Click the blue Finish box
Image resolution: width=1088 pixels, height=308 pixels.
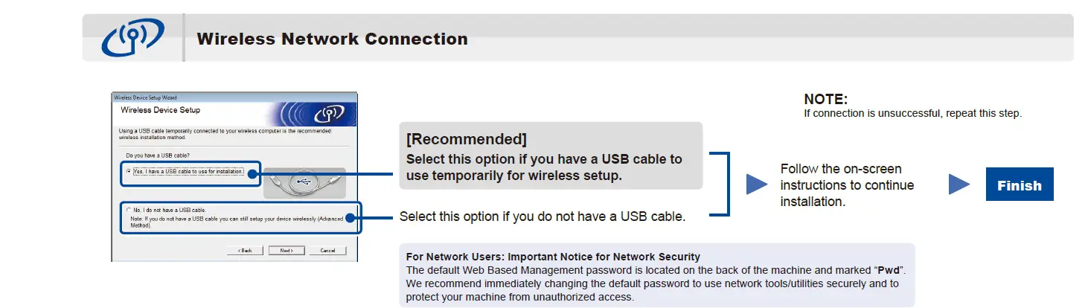click(1019, 185)
